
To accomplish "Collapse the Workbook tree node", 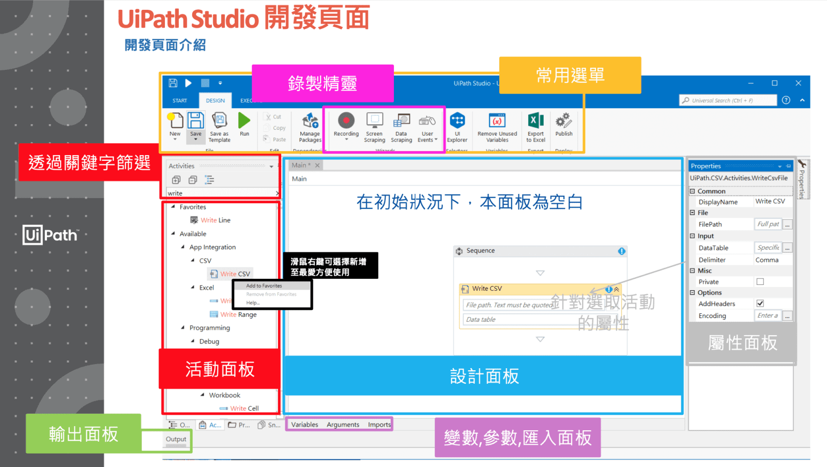I will tap(203, 395).
